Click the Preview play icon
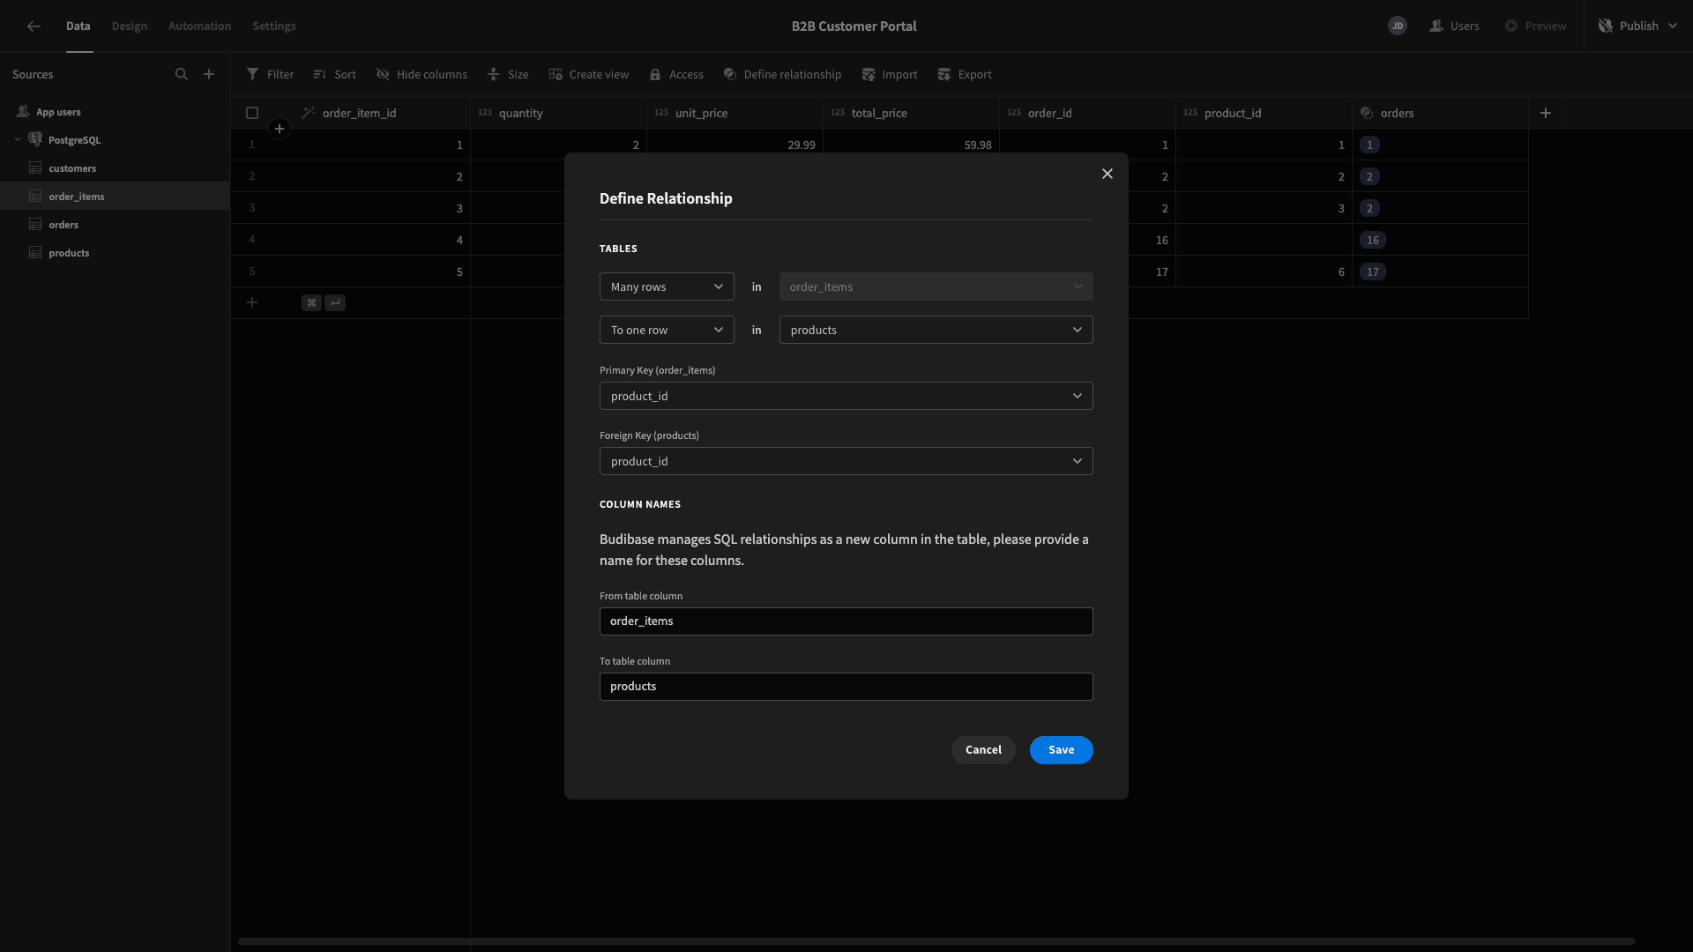Screen dimensions: 1693x952 tap(1511, 26)
